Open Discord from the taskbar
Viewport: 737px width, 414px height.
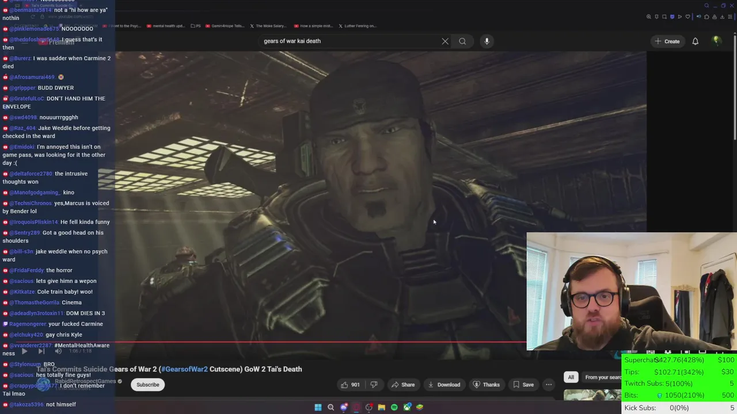(344, 407)
